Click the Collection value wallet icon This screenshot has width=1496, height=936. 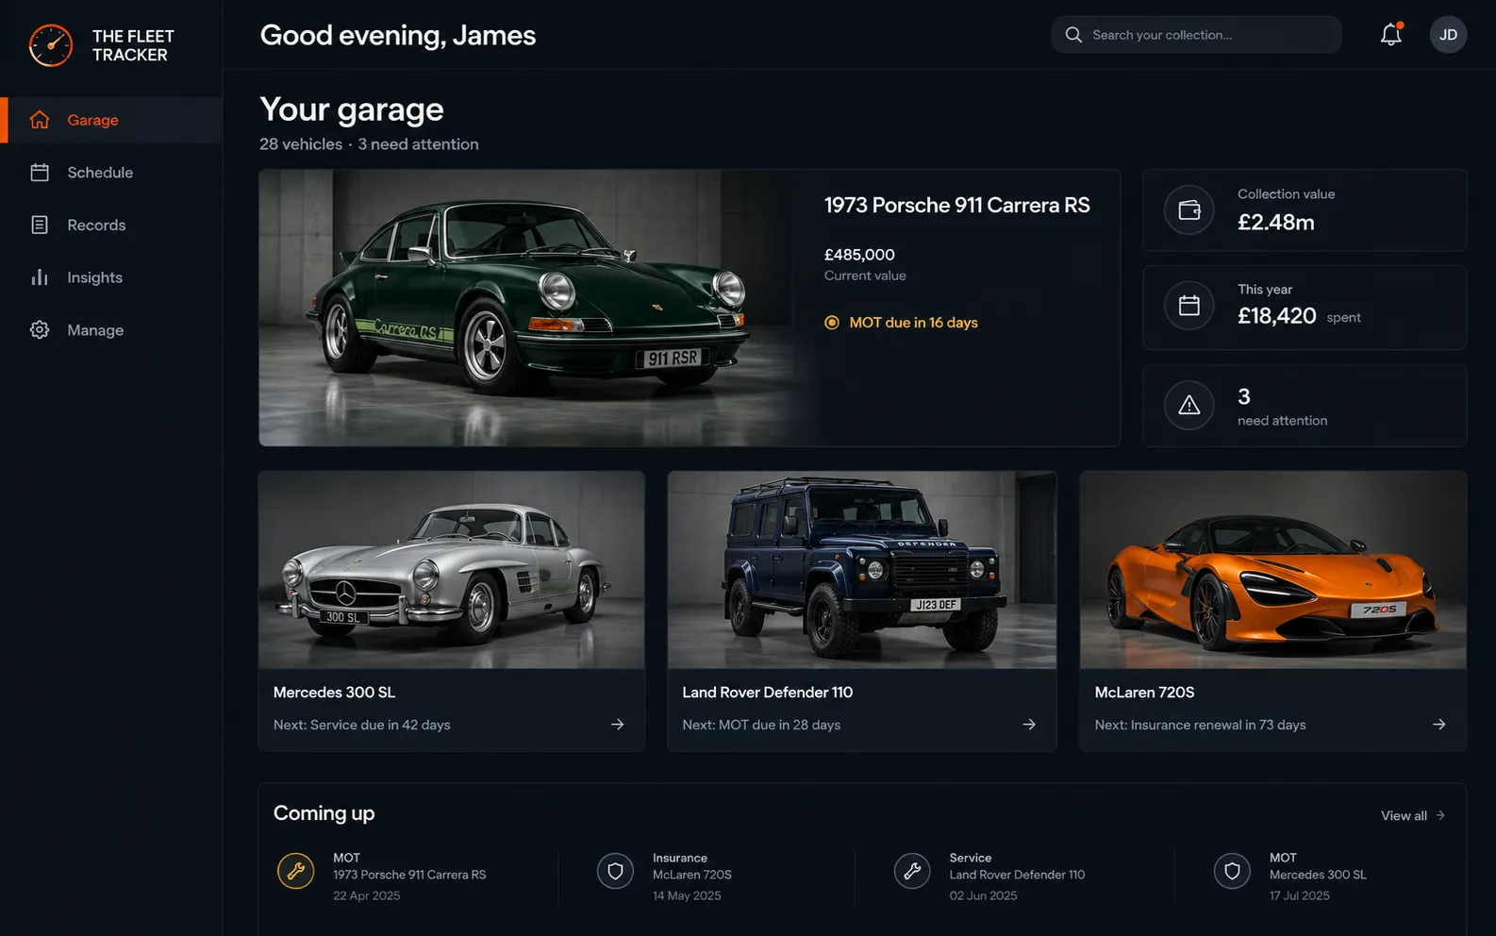1189,210
